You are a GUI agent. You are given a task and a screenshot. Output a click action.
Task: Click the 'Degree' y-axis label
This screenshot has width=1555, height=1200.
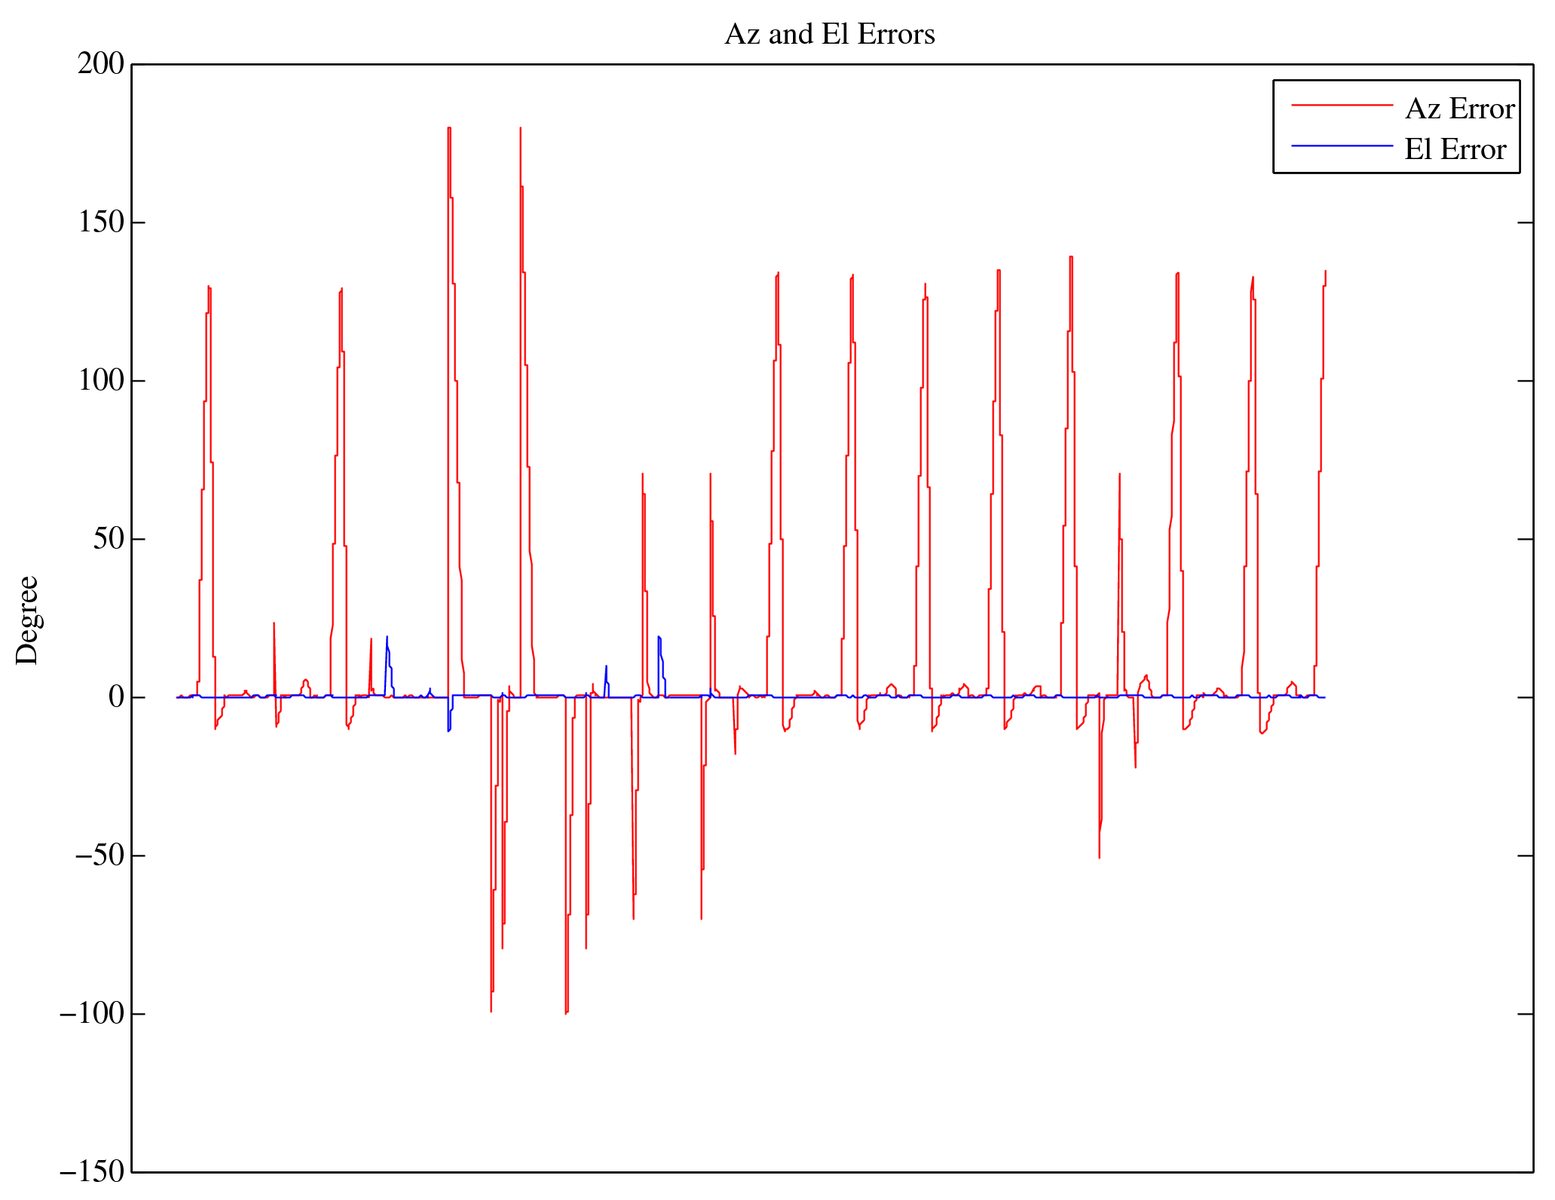27,620
